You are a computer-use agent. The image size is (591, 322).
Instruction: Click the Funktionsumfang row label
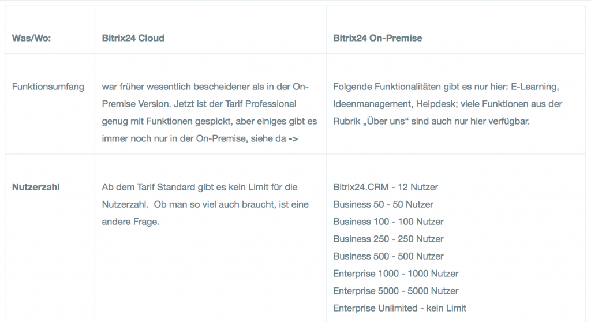point(48,87)
